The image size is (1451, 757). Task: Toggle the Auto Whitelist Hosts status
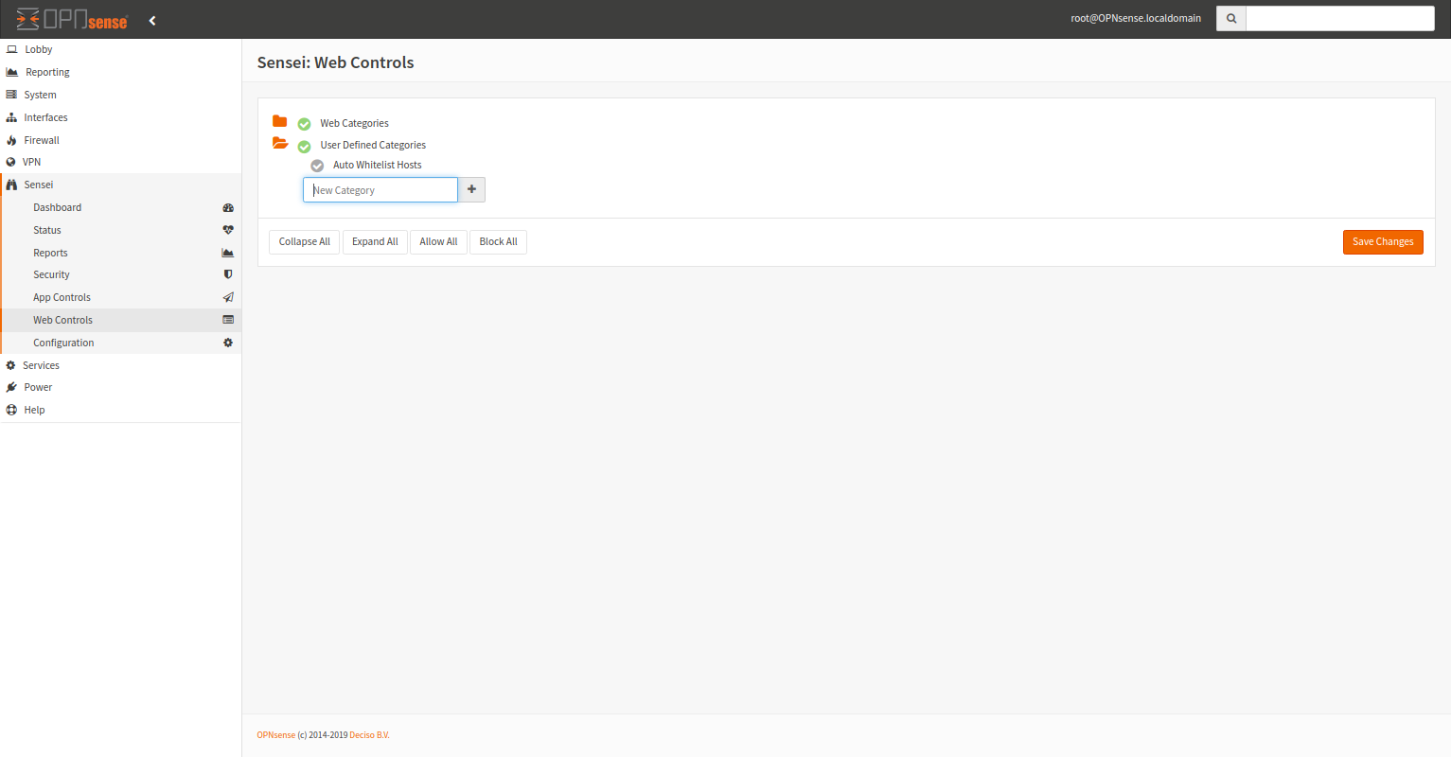point(316,165)
